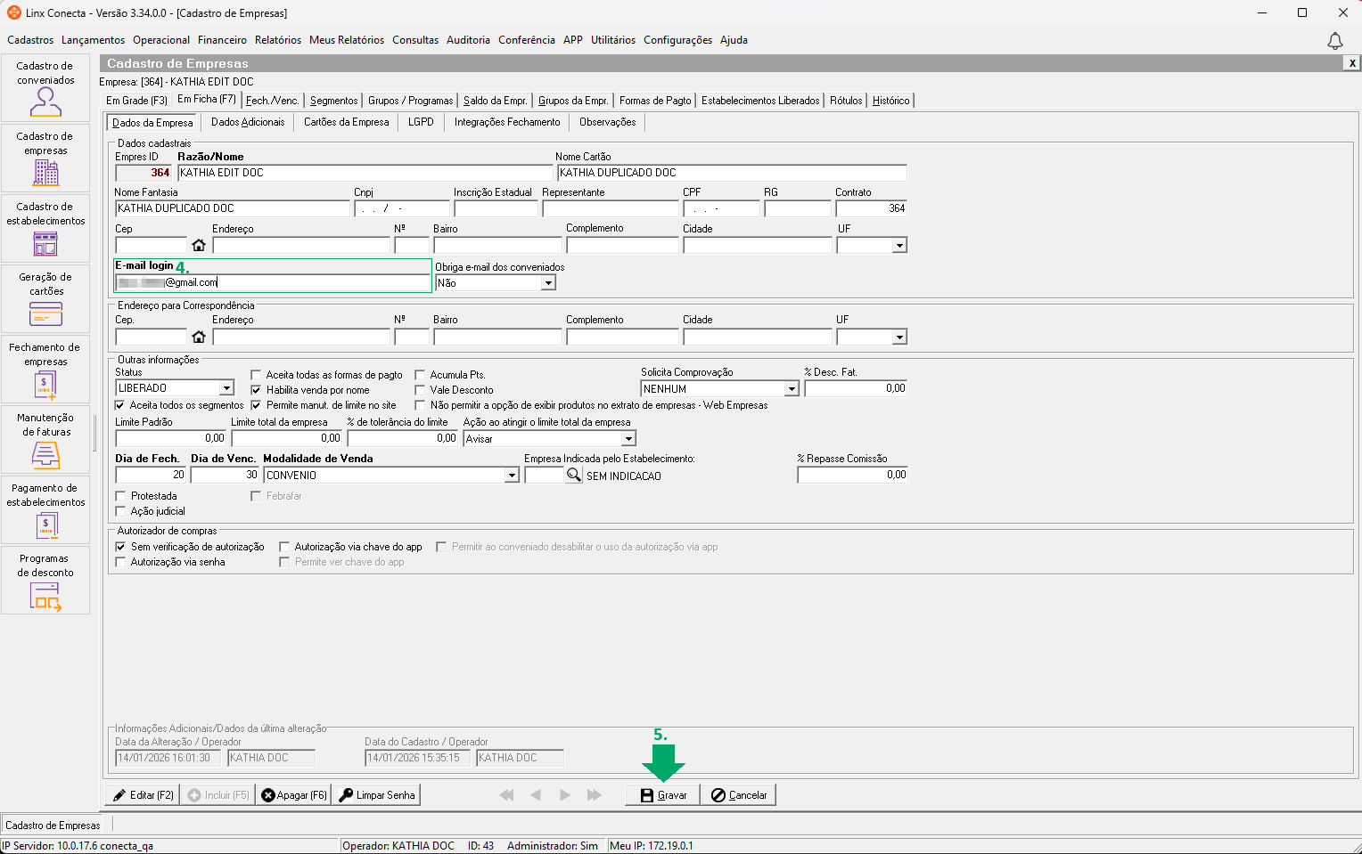Go to previous record arrow
Image resolution: width=1362 pixels, height=854 pixels.
tap(536, 795)
